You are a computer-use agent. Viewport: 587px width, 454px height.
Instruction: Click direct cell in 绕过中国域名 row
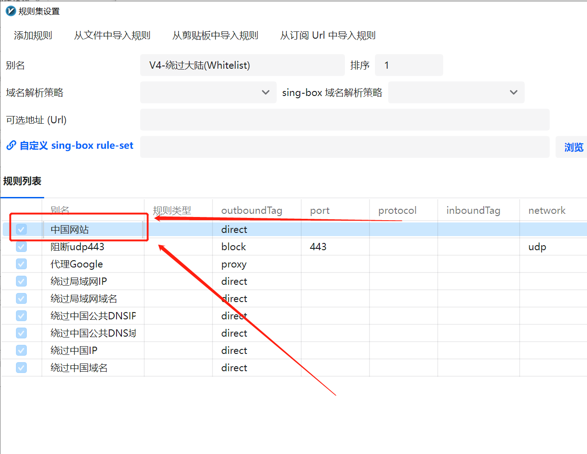click(x=234, y=368)
